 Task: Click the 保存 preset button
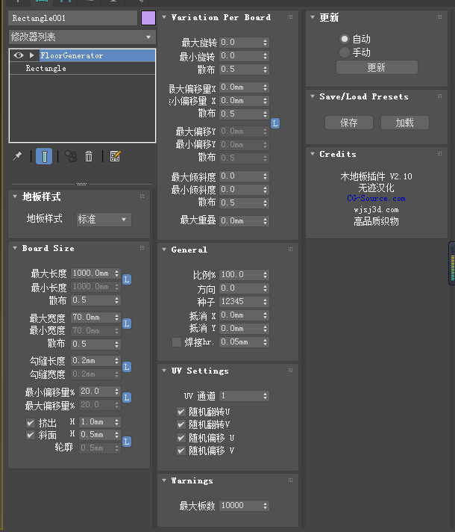348,123
